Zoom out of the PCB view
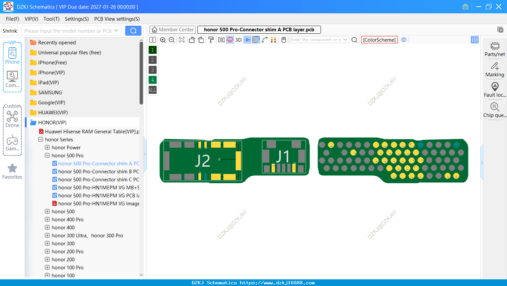The height and width of the screenshot is (286, 507). pyautogui.click(x=171, y=40)
